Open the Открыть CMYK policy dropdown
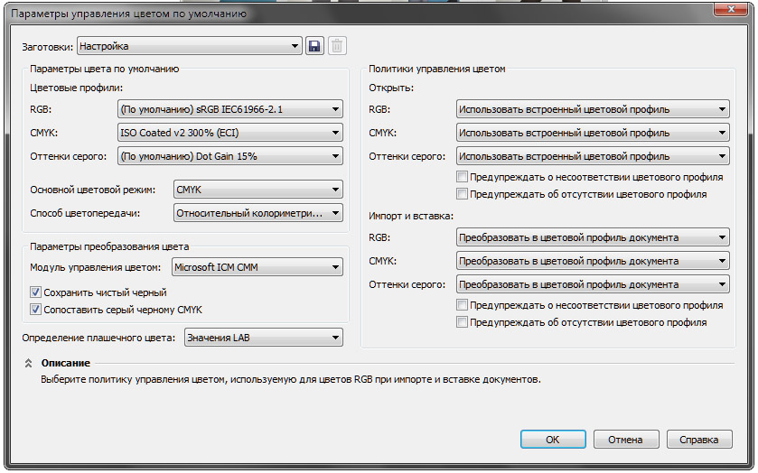Image resolution: width=758 pixels, height=473 pixels. point(593,133)
